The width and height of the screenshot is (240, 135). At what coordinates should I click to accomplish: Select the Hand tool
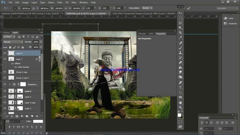(x=180, y=102)
